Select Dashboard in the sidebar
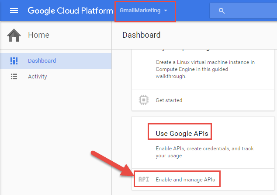 pyautogui.click(x=55, y=61)
